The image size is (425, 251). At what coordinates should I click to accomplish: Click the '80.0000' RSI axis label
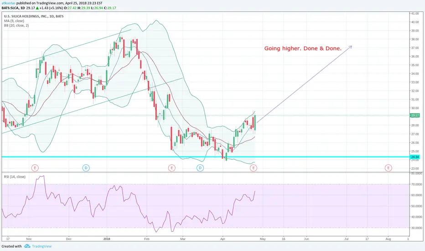pyautogui.click(x=416, y=173)
